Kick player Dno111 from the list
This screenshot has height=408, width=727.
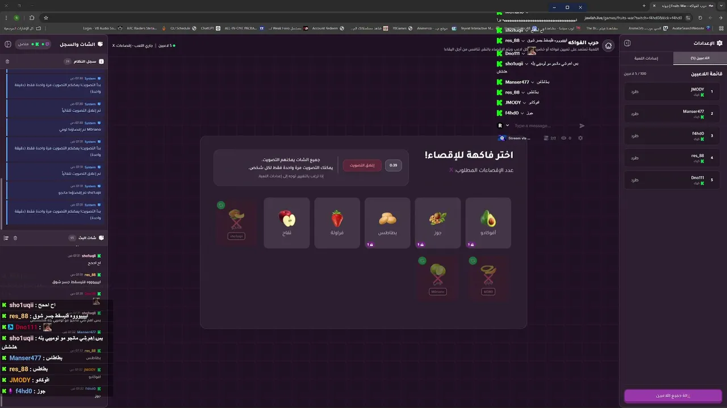coord(634,180)
